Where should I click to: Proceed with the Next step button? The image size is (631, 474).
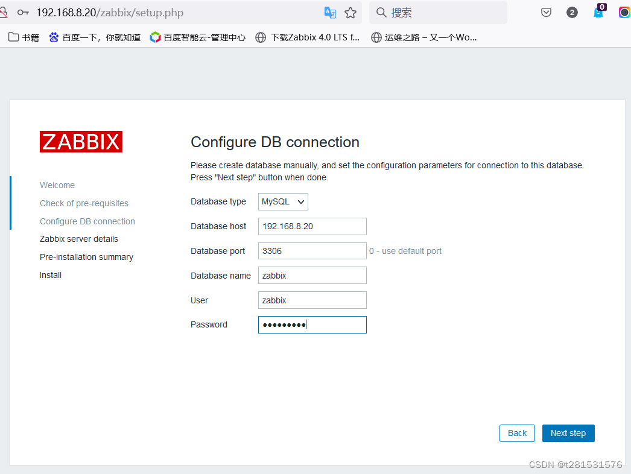coord(568,434)
